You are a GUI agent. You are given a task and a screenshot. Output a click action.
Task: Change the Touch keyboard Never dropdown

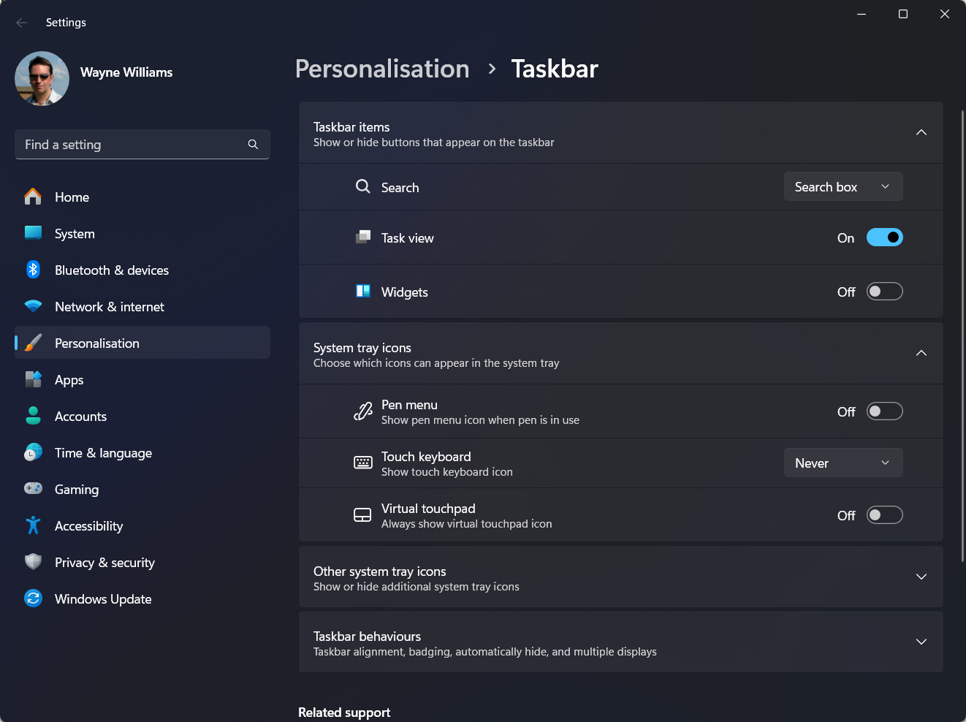tap(843, 462)
